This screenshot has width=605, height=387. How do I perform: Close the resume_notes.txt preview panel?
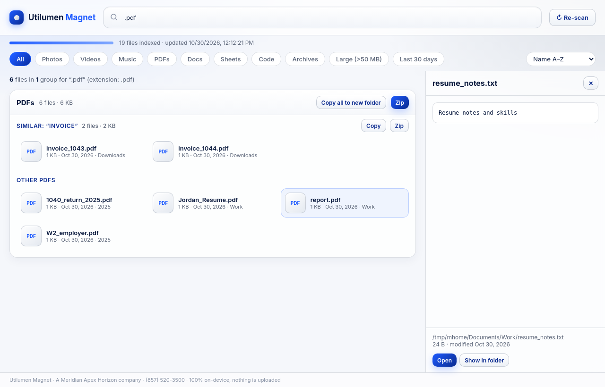coord(591,83)
